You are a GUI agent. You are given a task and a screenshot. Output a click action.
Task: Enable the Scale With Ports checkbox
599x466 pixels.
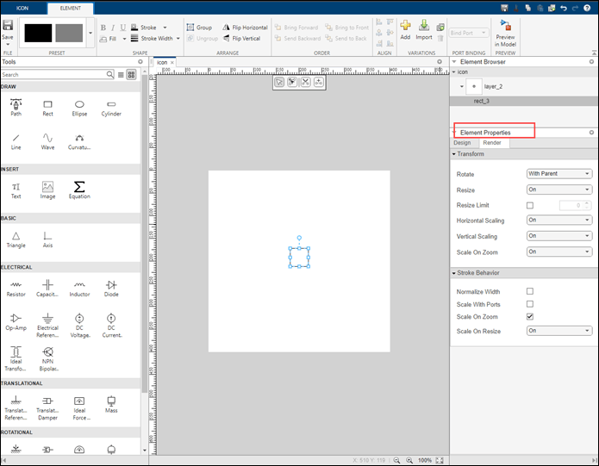[x=529, y=304]
